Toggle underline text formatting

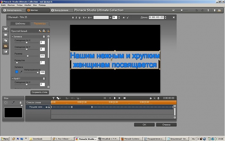point(79,17)
